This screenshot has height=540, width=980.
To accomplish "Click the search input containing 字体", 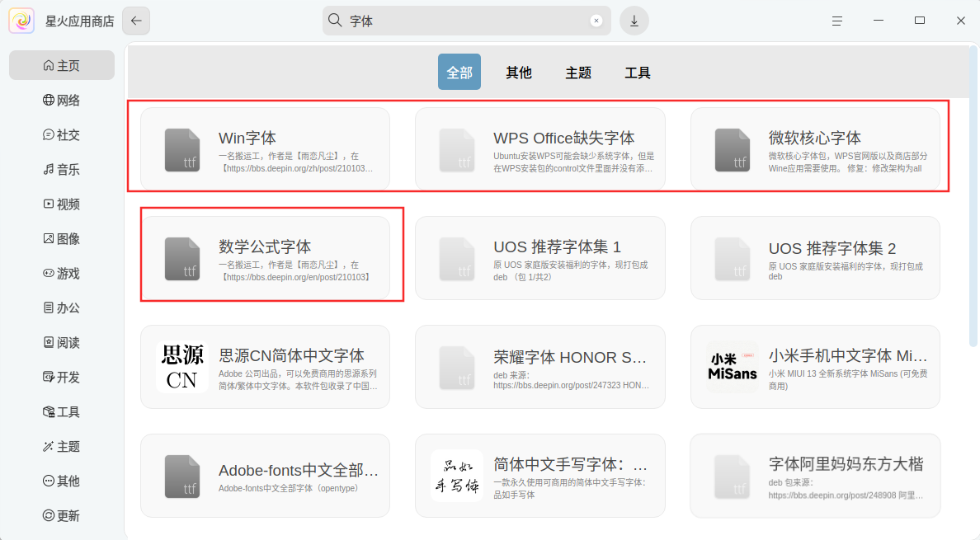I will [x=466, y=21].
